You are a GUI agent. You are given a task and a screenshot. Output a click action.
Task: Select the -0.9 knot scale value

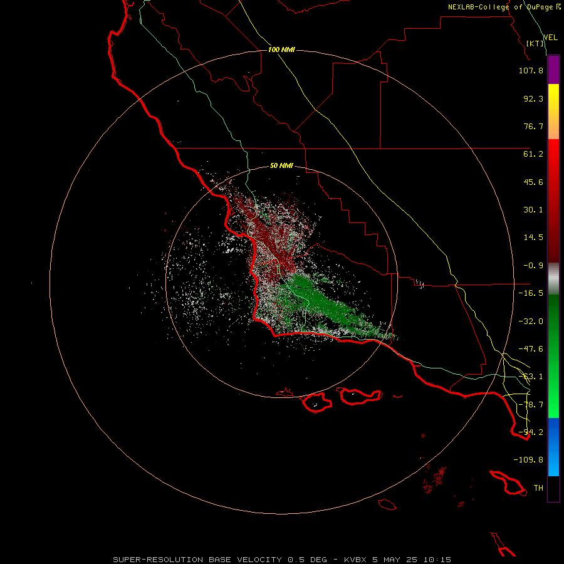533,266
